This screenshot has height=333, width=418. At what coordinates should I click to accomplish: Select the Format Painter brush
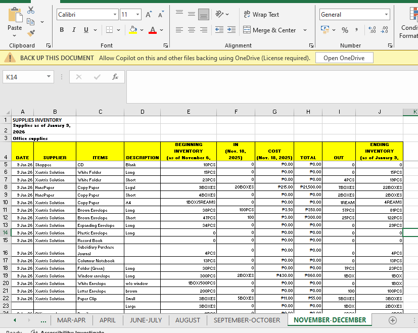point(31,33)
